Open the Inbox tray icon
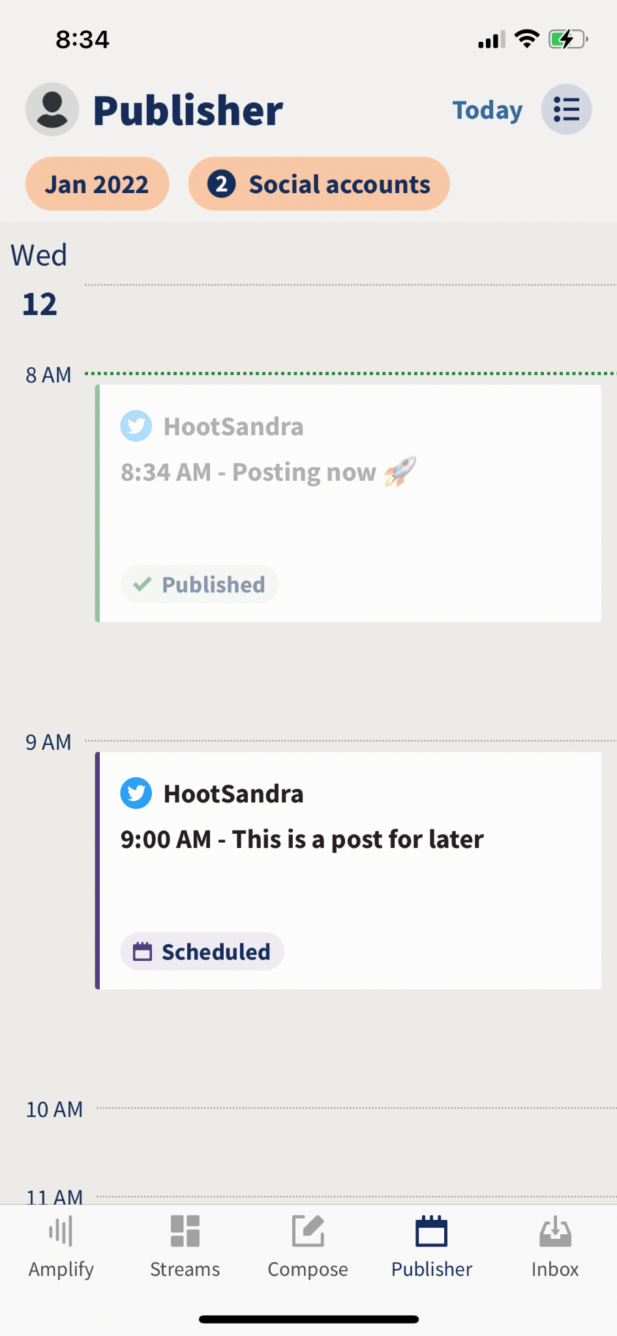This screenshot has width=617, height=1336. [x=555, y=1232]
